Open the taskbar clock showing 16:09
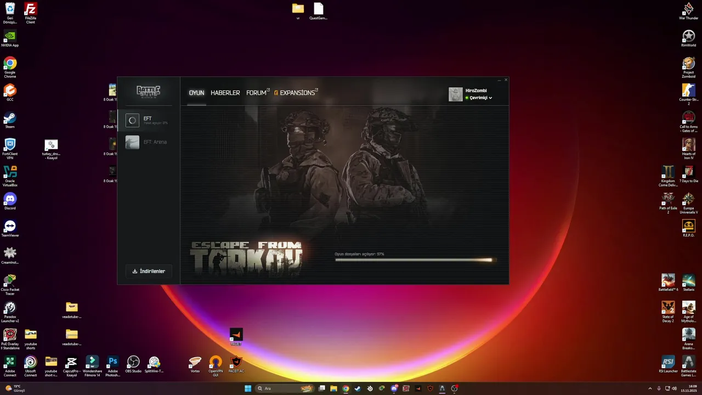This screenshot has height=395, width=702. [x=689, y=388]
